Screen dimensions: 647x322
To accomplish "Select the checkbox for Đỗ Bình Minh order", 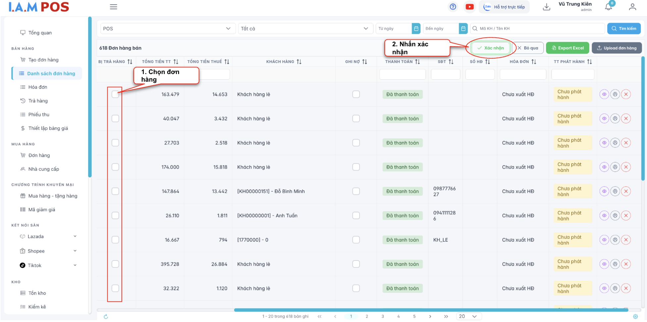I will (115, 191).
